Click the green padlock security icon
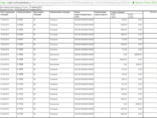Viewport: 157px width, 118px height. point(133,2)
